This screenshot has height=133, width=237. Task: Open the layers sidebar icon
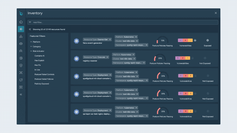point(21,44)
